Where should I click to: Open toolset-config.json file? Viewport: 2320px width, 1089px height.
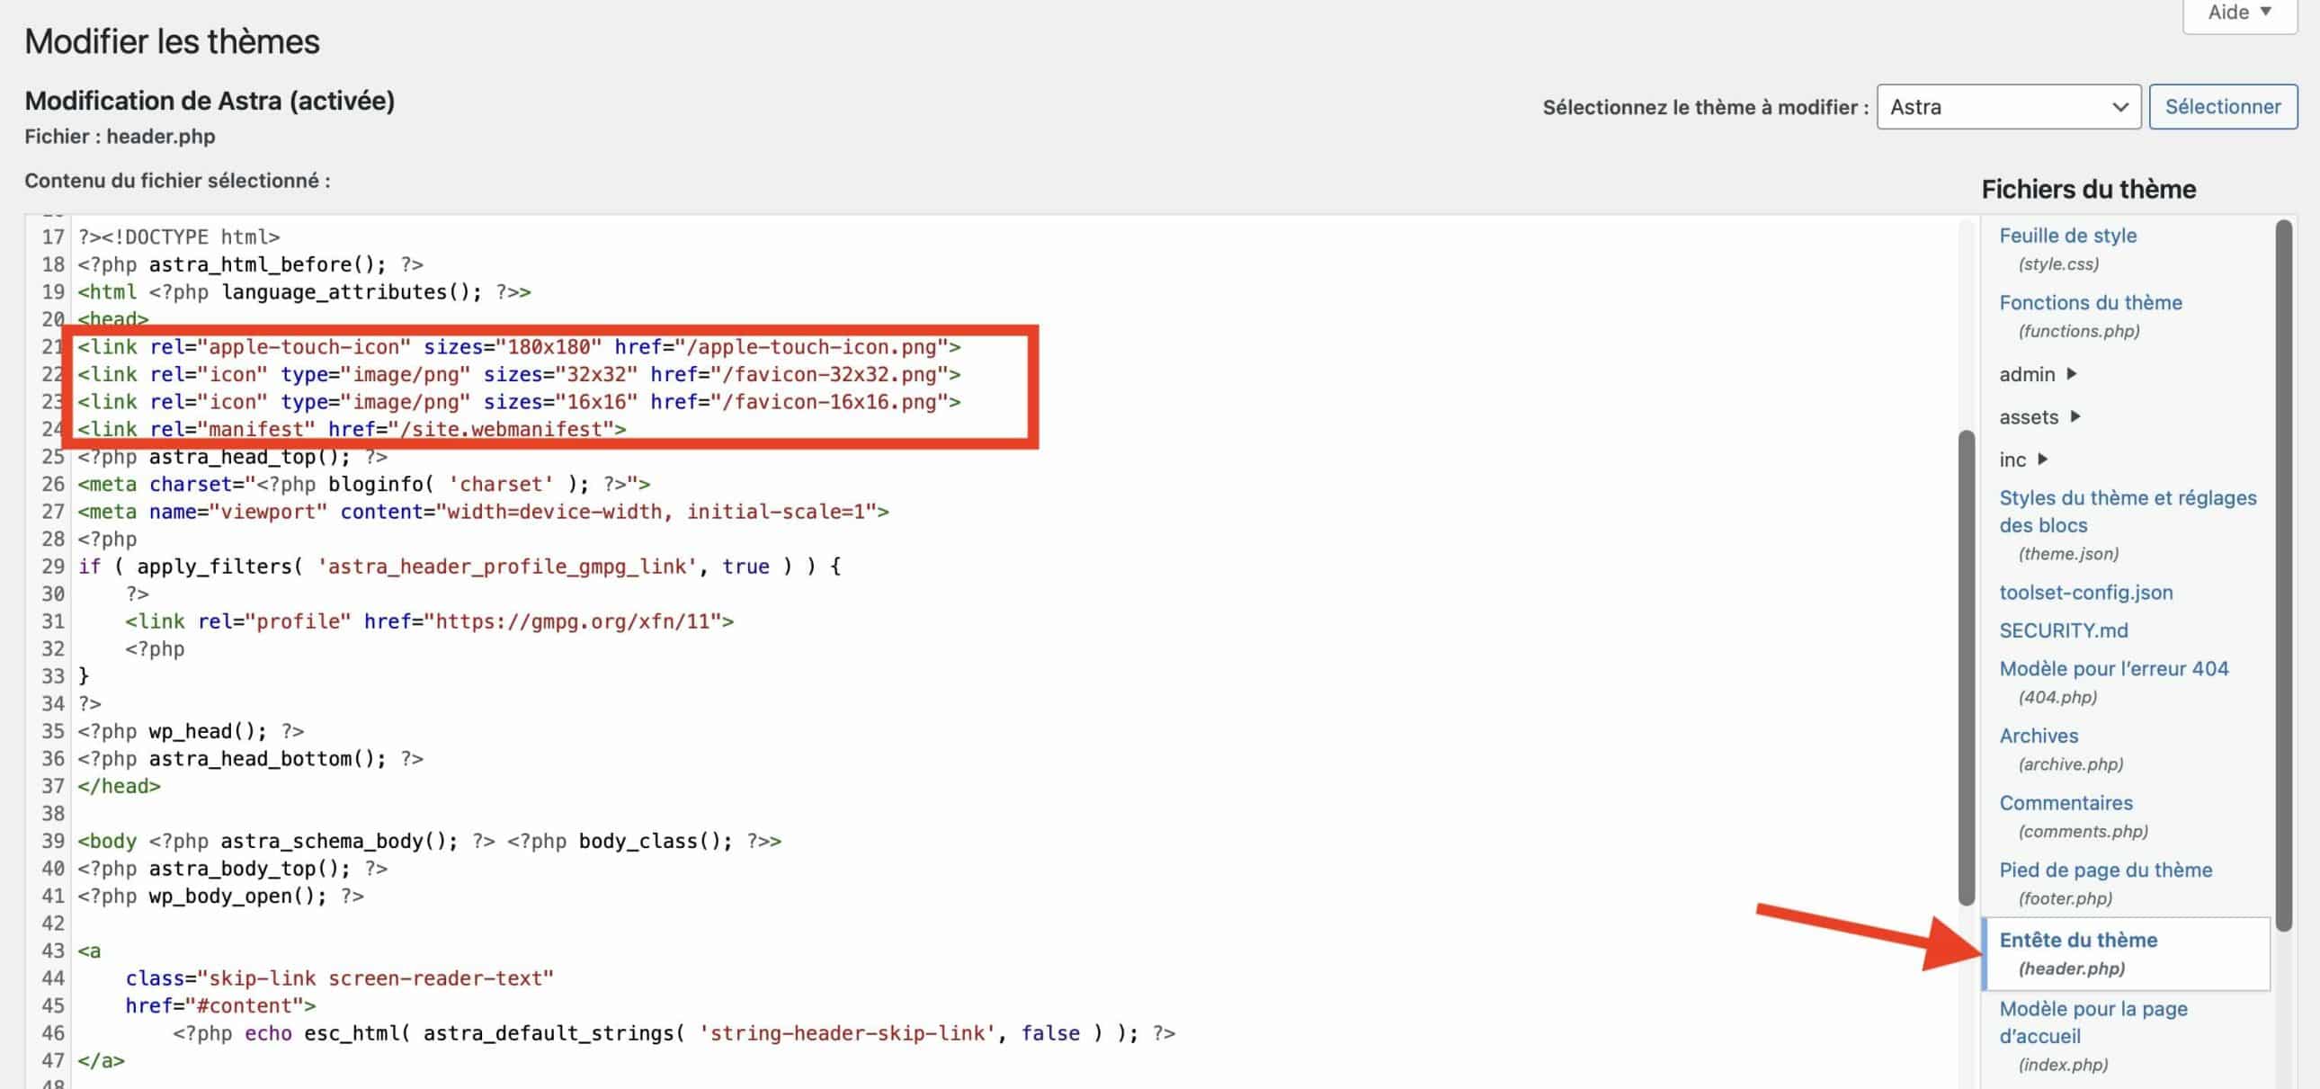point(2086,593)
